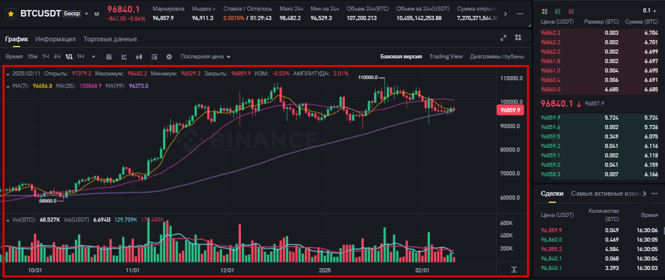Open the candlestick chart type icon
Image resolution: width=665 pixels, height=280 pixels.
(139, 57)
